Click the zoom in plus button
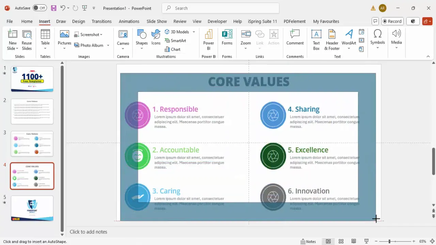 tap(414, 241)
